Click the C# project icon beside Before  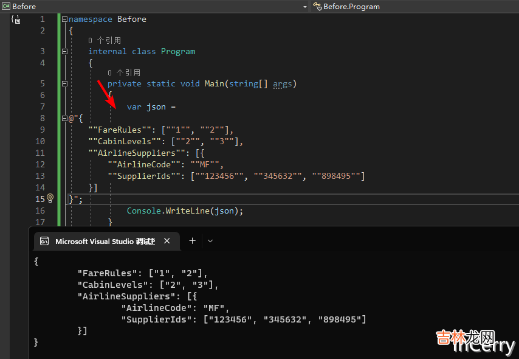coord(5,6)
